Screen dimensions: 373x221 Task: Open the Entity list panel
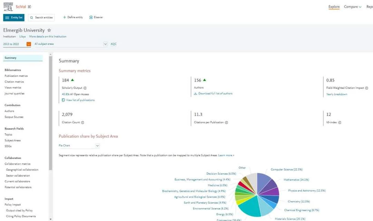[14, 17]
